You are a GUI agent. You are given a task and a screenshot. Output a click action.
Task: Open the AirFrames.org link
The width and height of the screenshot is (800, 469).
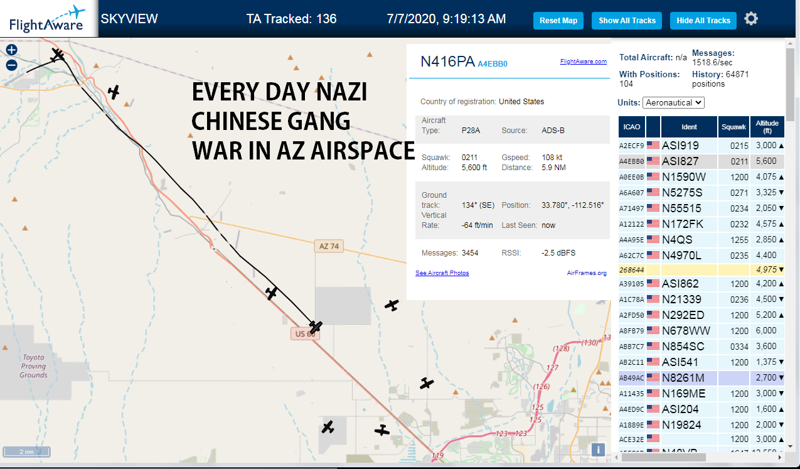pos(587,273)
